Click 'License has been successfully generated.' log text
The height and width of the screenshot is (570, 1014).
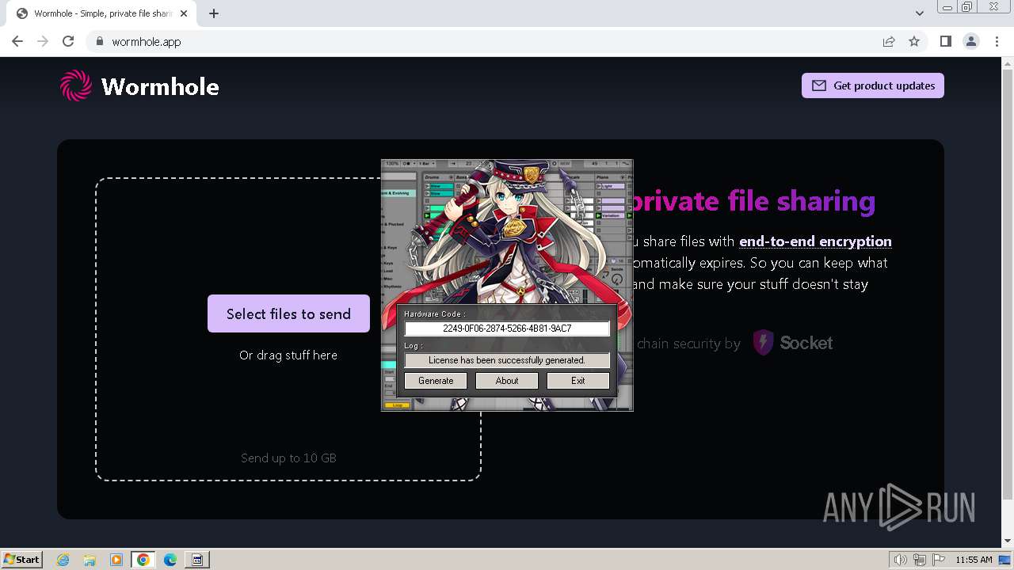pyautogui.click(x=507, y=360)
